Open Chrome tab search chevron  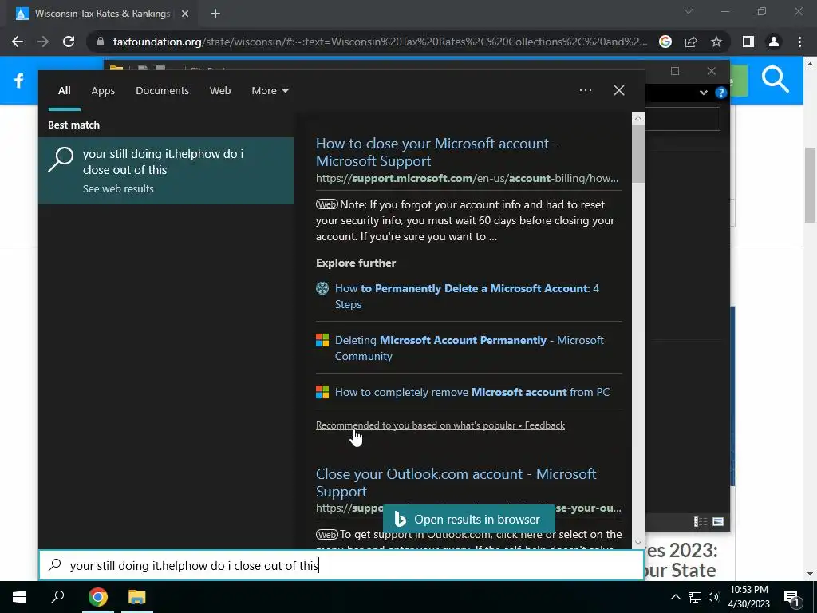click(x=689, y=11)
